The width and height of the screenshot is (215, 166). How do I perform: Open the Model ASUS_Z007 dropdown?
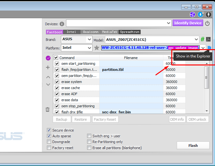pos(196,40)
